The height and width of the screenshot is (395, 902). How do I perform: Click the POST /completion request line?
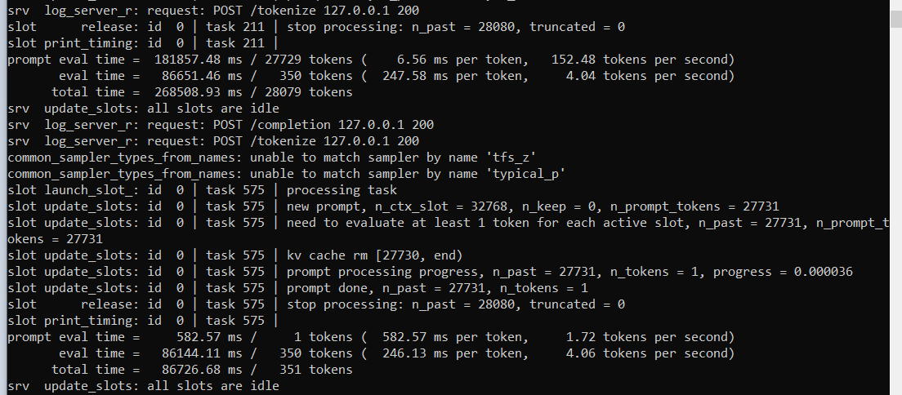pyautogui.click(x=221, y=125)
